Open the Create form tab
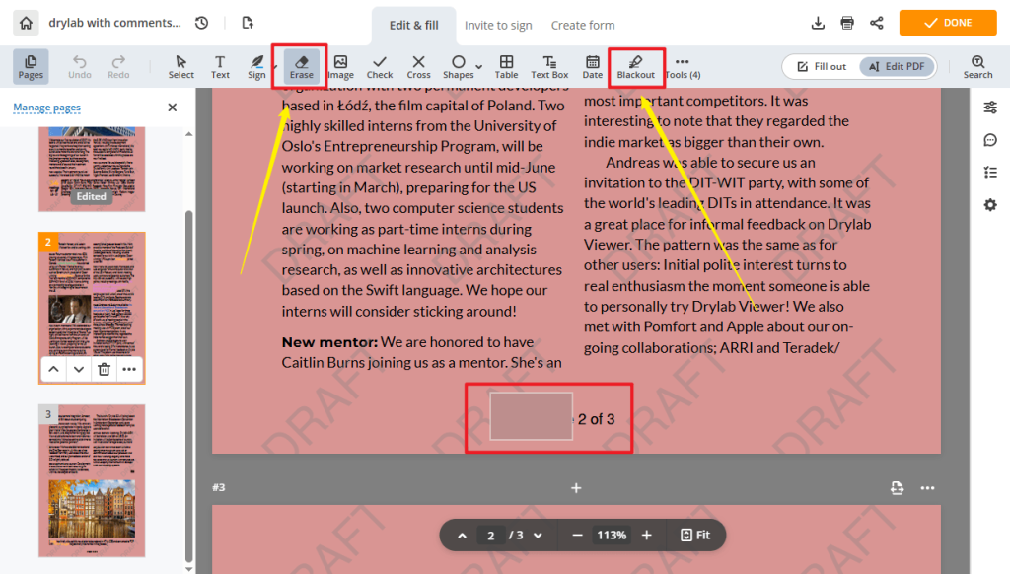1010x574 pixels. point(582,25)
